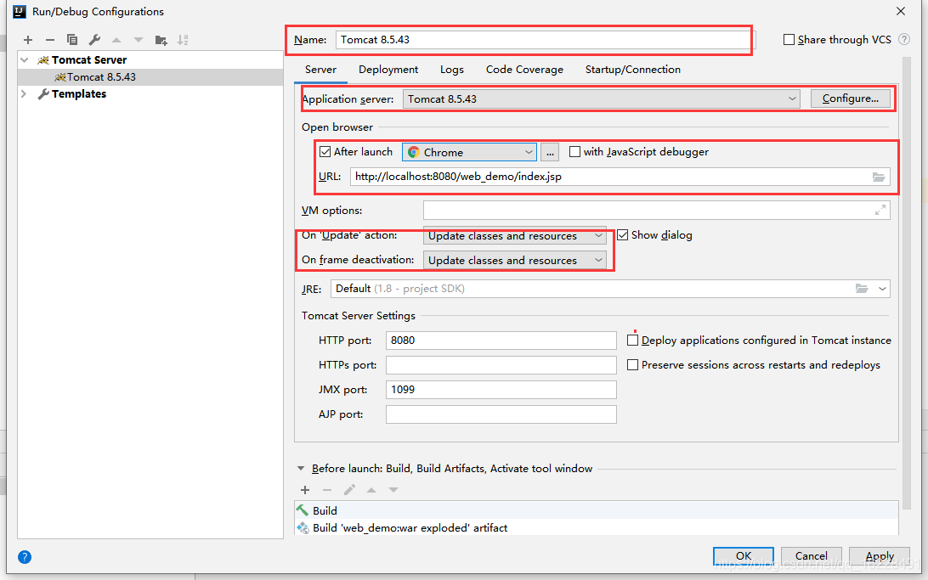
Task: Click the blue help button at bottom left
Action: click(25, 556)
